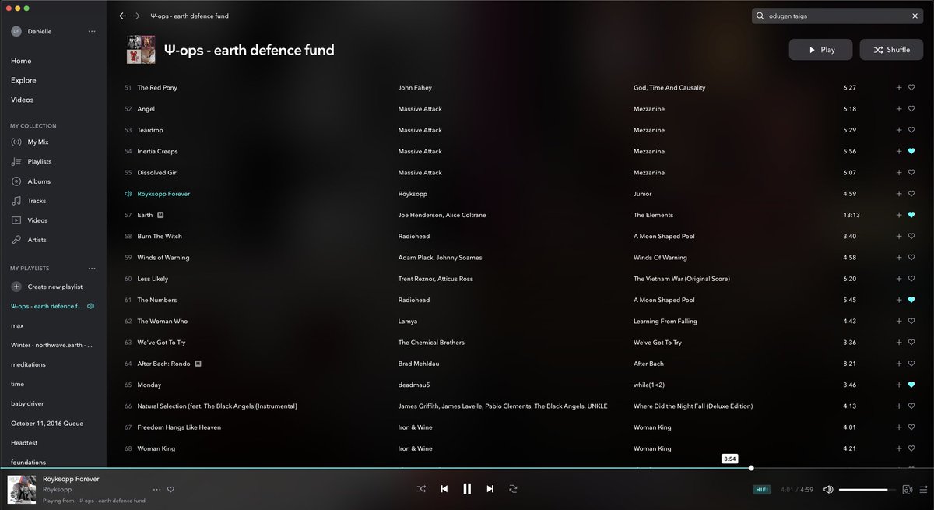934x510 pixels.
Task: Go forward with the right arrow
Action: [x=136, y=16]
